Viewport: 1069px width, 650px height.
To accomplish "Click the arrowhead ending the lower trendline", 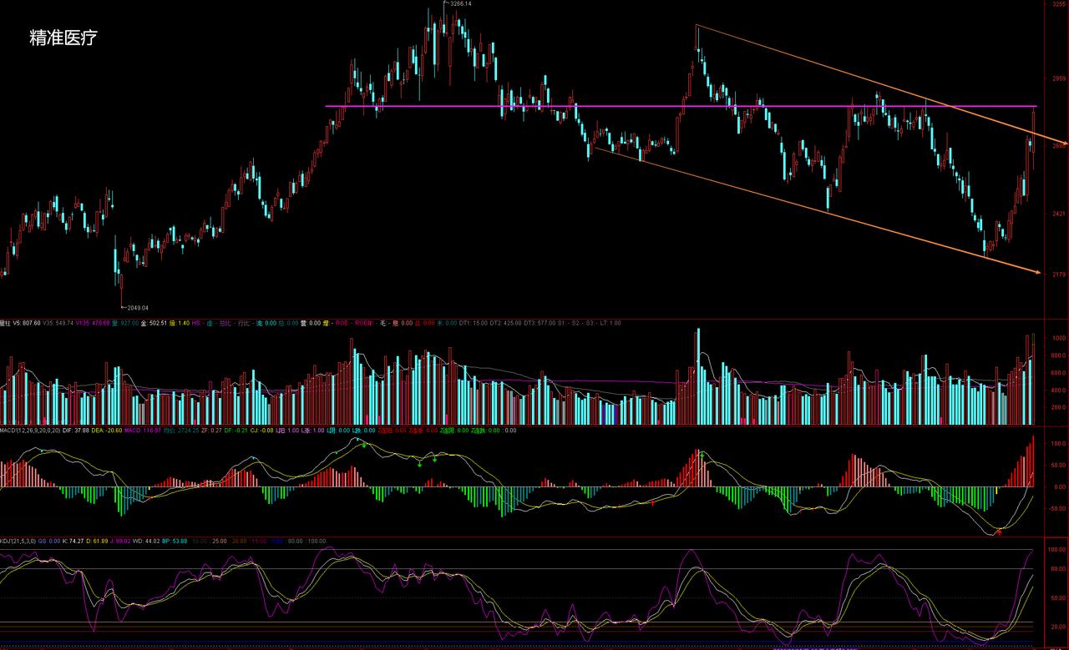I will [1038, 272].
